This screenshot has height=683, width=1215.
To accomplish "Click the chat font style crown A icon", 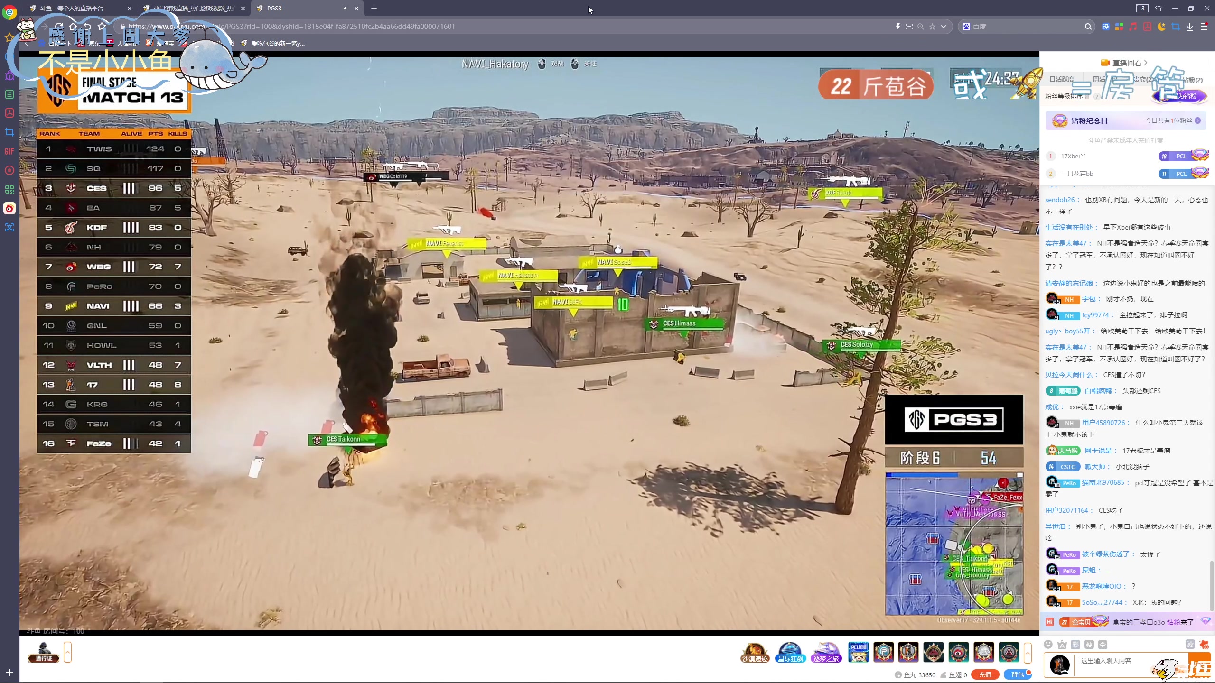I will [1062, 644].
